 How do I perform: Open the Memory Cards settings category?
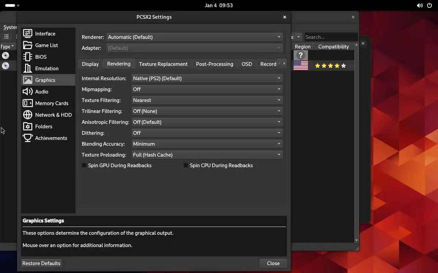(48, 103)
